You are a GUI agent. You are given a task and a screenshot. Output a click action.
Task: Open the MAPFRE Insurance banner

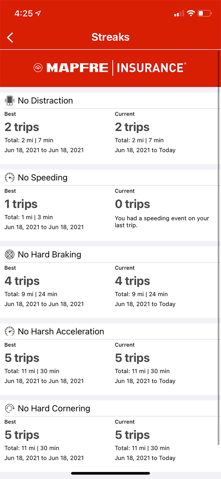pos(110,68)
